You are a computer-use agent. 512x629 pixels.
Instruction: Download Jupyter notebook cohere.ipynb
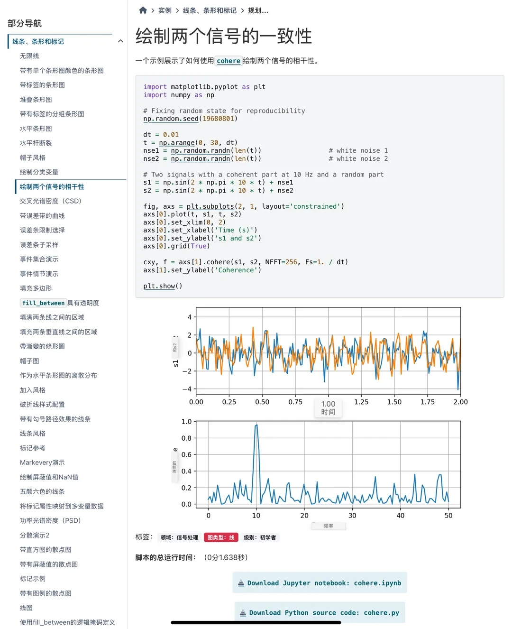320,583
